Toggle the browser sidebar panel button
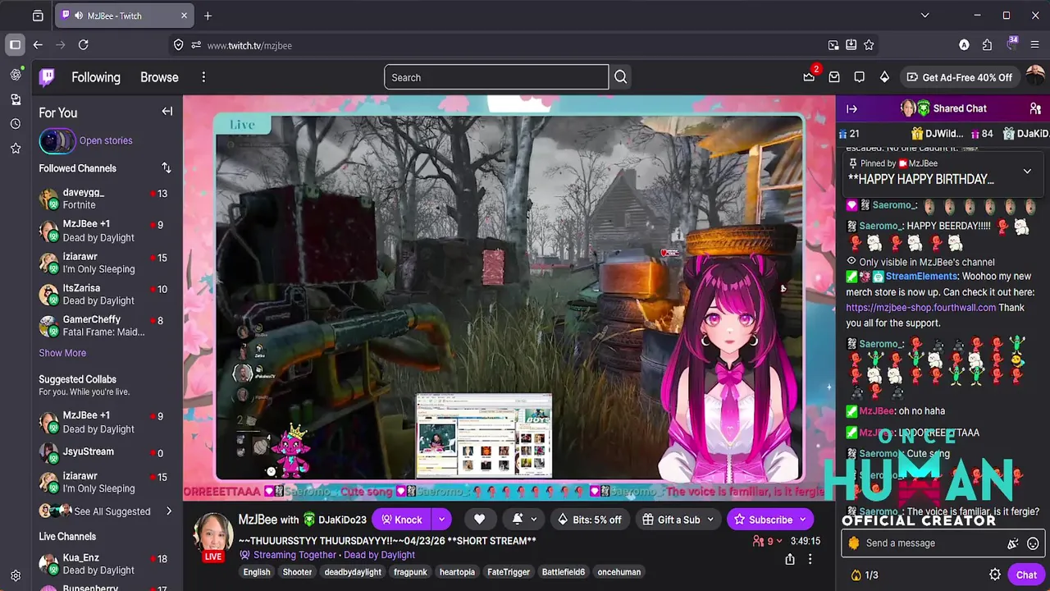1050x591 pixels. pyautogui.click(x=16, y=45)
